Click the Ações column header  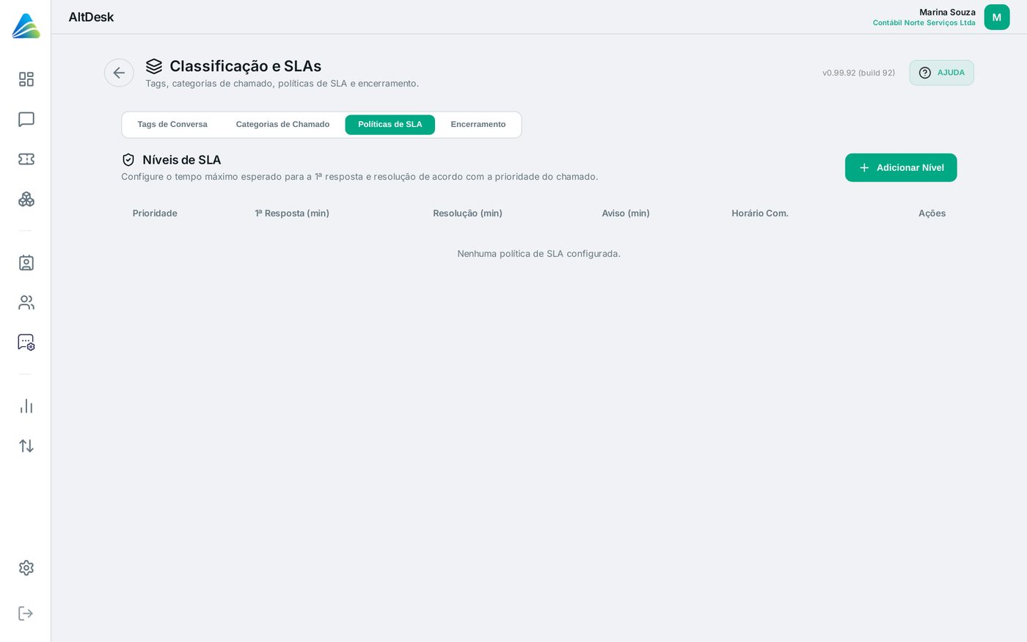coord(932,214)
